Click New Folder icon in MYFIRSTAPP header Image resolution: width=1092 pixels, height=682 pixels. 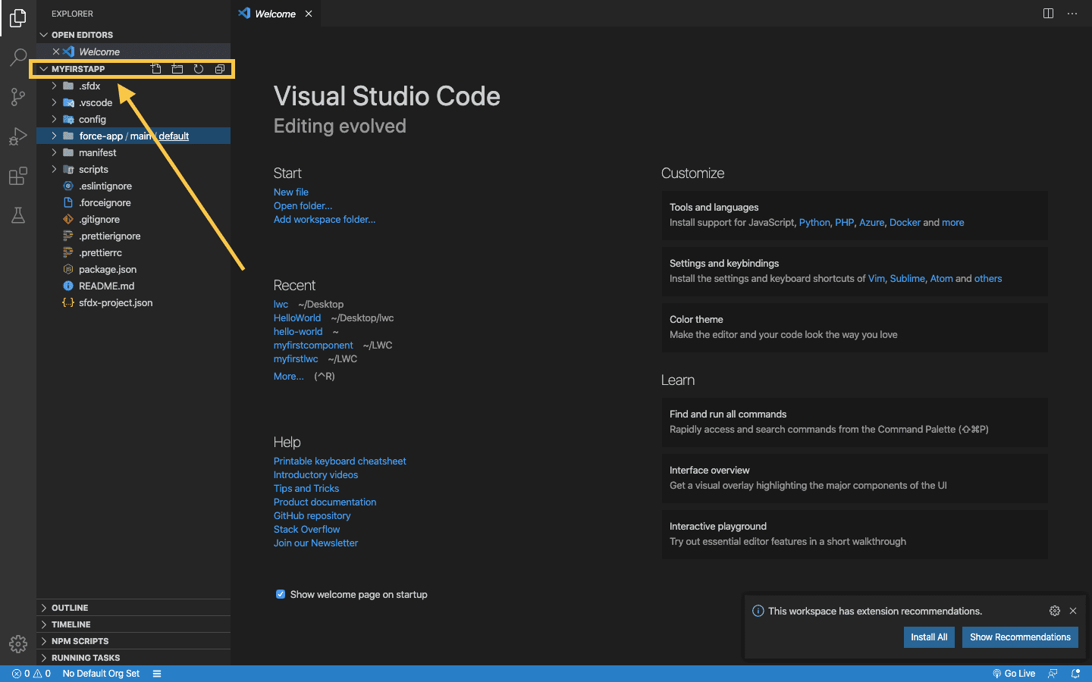tap(177, 69)
